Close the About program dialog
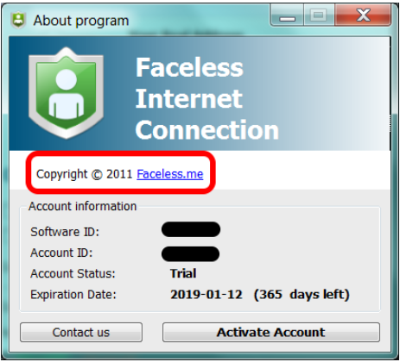The height and width of the screenshot is (362, 400). tap(363, 16)
